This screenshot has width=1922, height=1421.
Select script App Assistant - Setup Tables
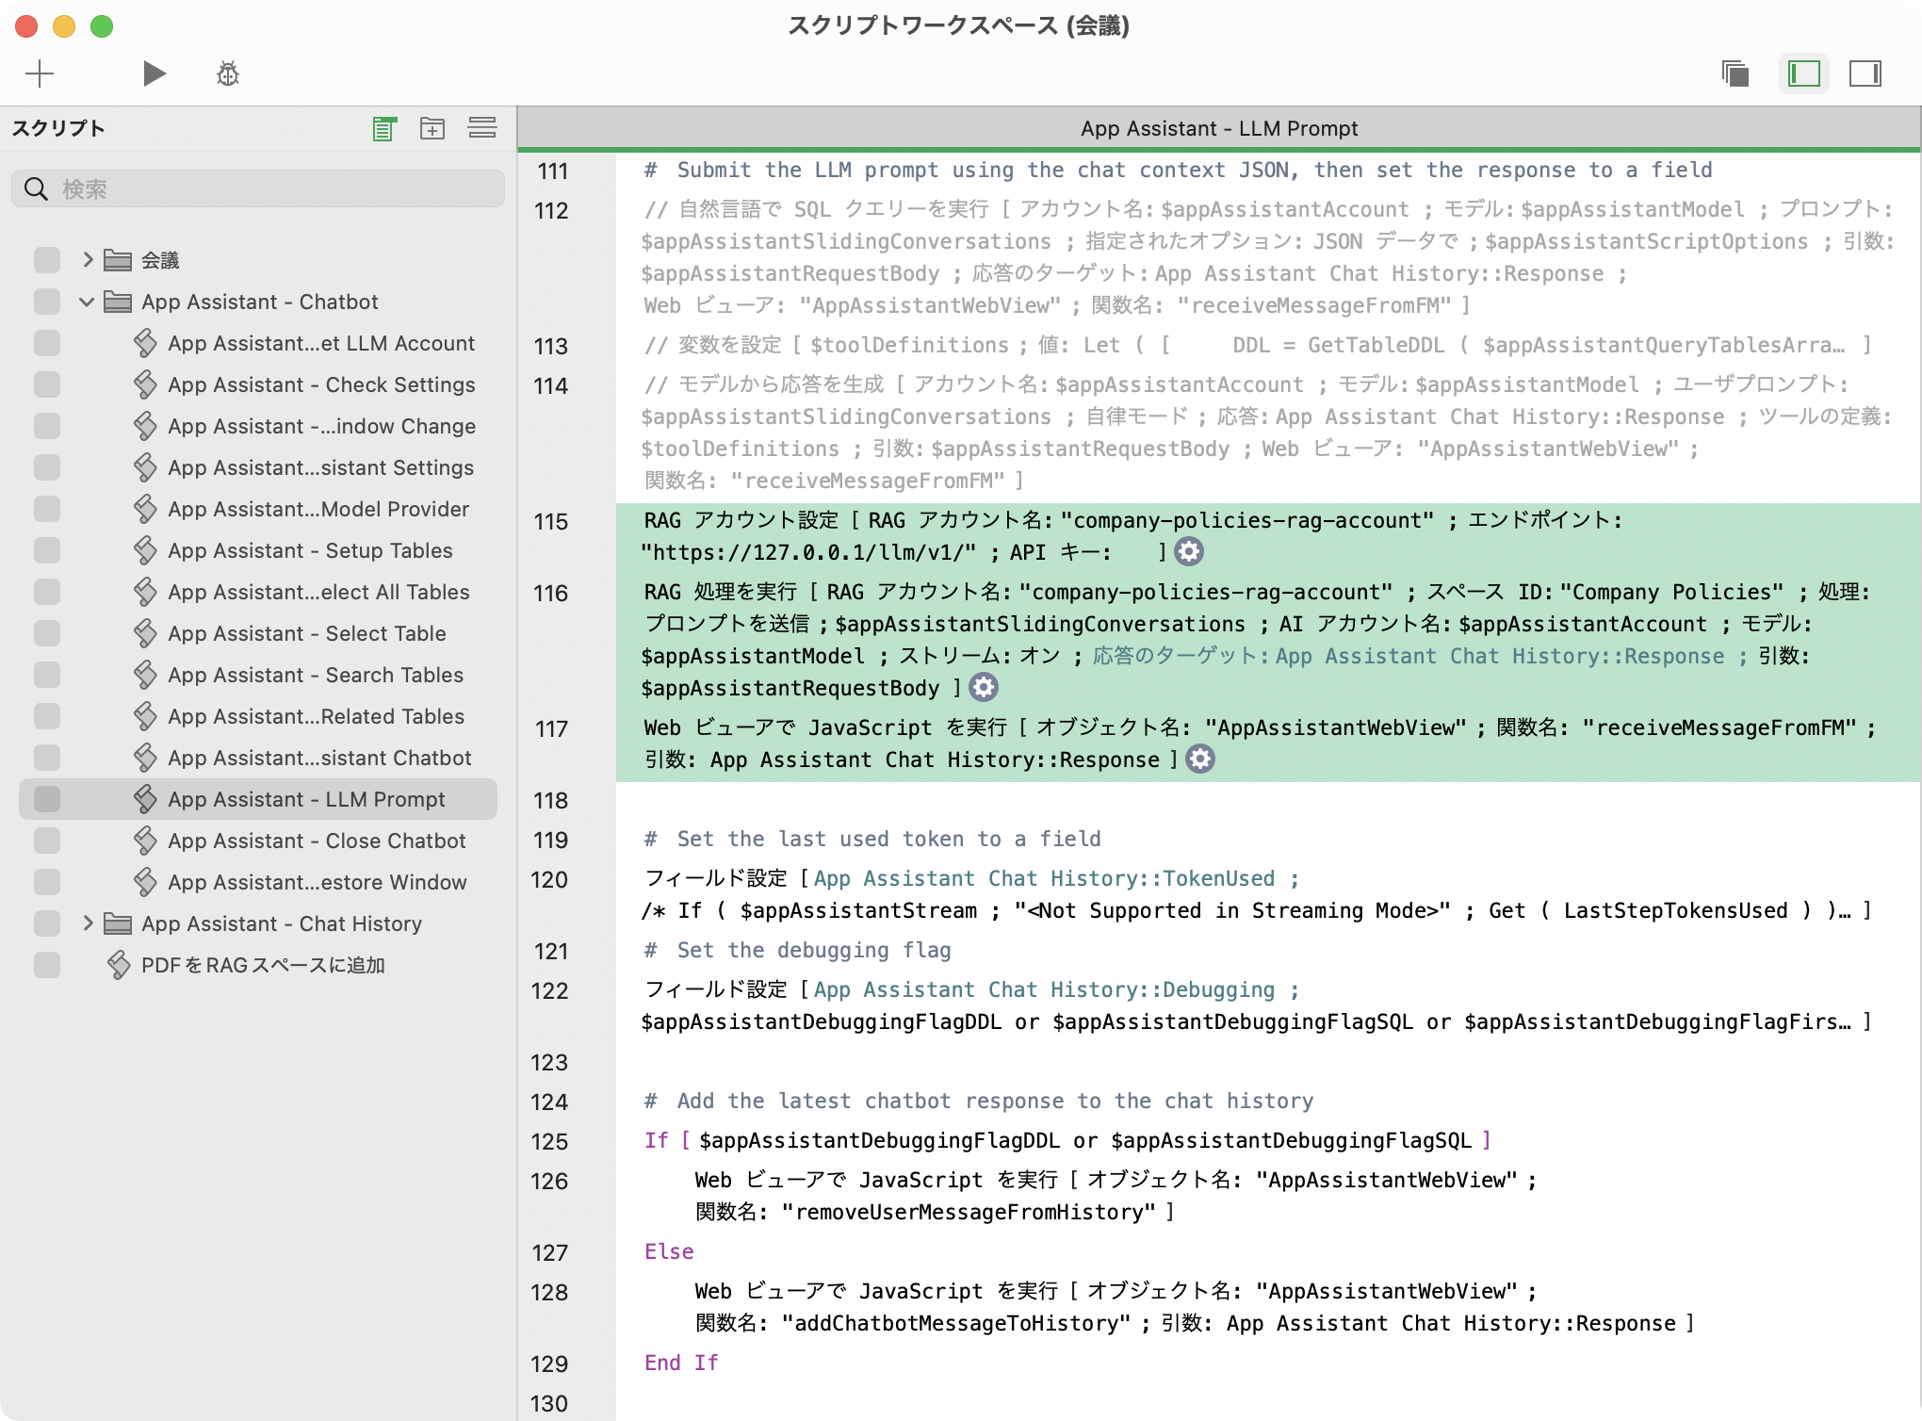[x=310, y=550]
